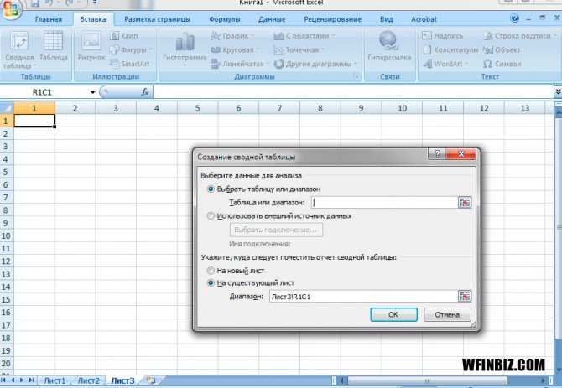Image resolution: width=562 pixels, height=388 pixels.
Task: Collapse dialog for Диапазон location field
Action: pyautogui.click(x=465, y=296)
